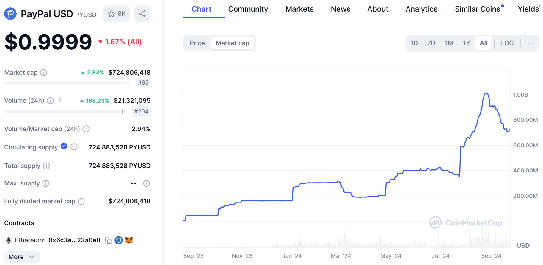The width and height of the screenshot is (543, 265).
Task: Add token to MetaMask fox icon
Action: click(129, 240)
